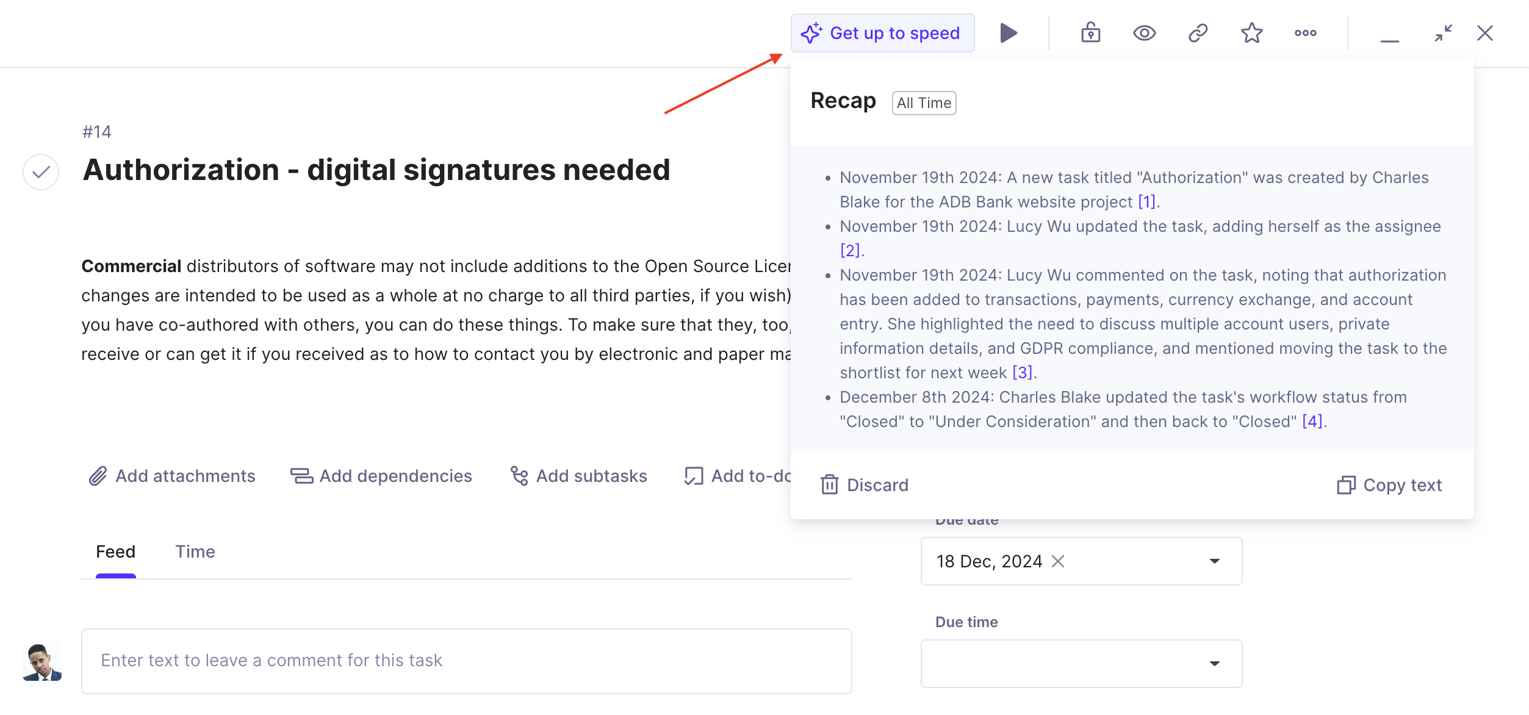Select the Feed tab

tap(115, 552)
